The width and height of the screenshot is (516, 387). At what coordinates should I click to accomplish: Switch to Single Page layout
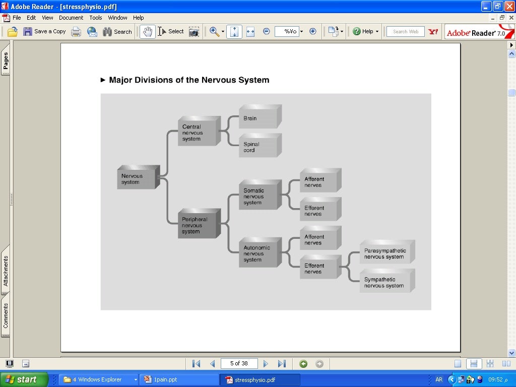click(x=458, y=364)
